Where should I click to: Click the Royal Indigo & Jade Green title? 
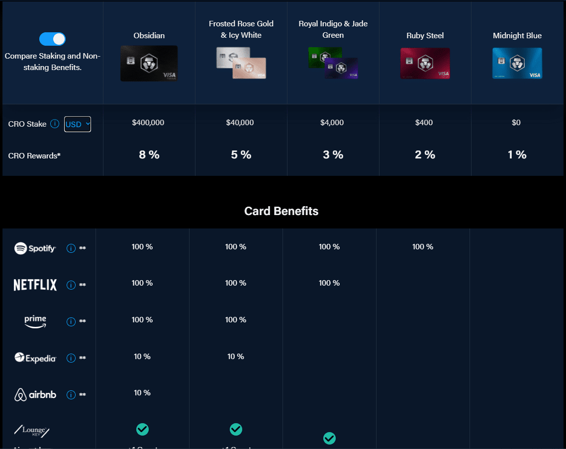[333, 29]
